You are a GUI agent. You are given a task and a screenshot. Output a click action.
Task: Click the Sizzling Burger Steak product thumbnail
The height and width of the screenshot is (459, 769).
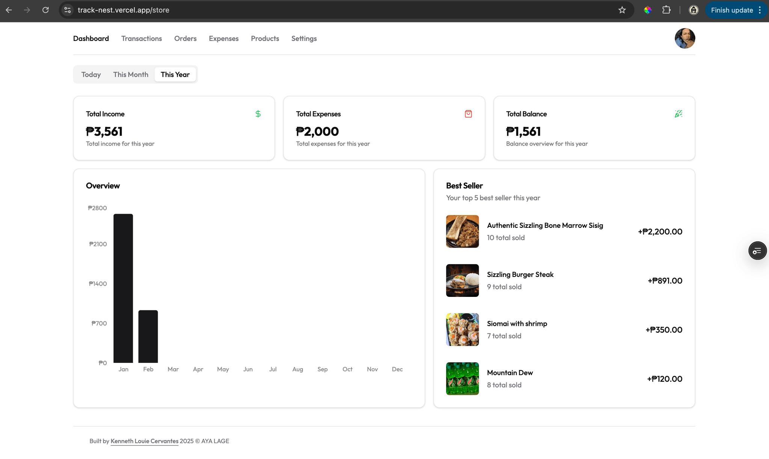coord(462,280)
